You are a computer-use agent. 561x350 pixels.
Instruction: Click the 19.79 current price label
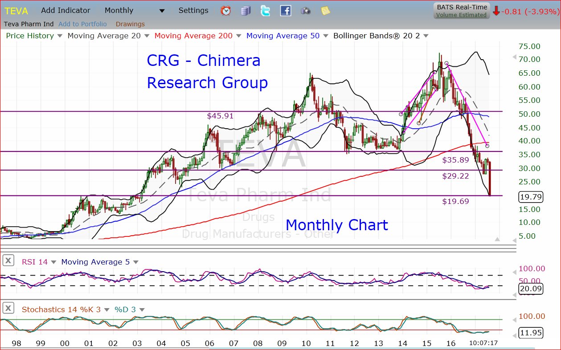click(530, 196)
